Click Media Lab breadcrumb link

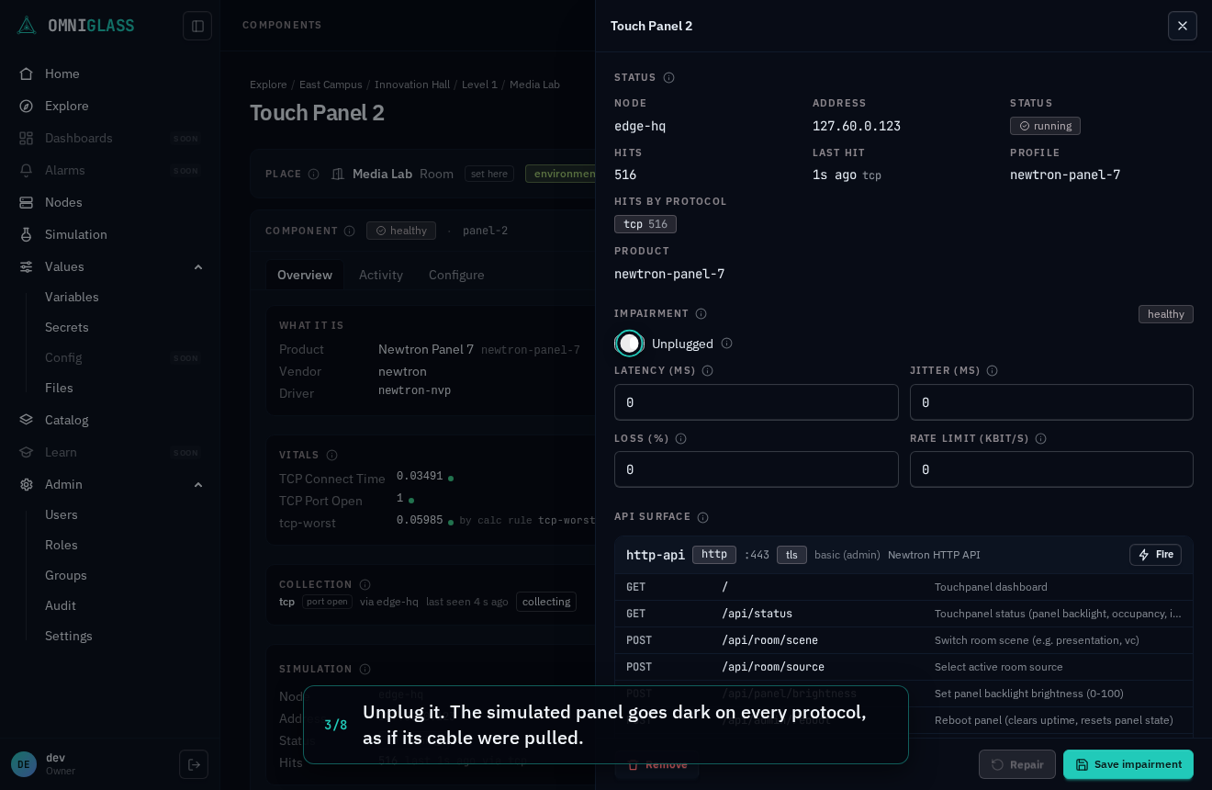coord(534,85)
